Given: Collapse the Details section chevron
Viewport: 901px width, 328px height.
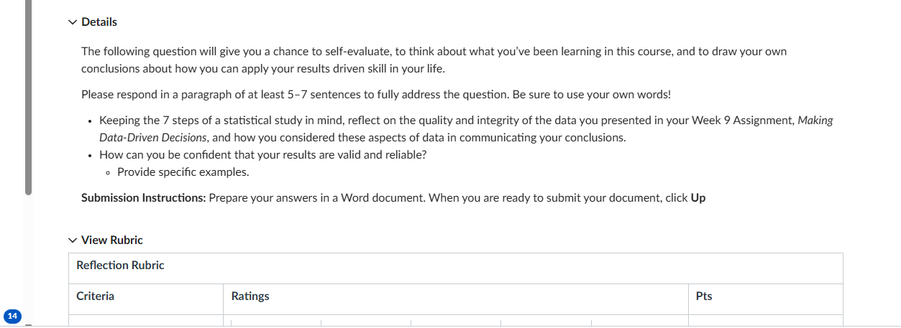Looking at the screenshot, I should point(72,22).
